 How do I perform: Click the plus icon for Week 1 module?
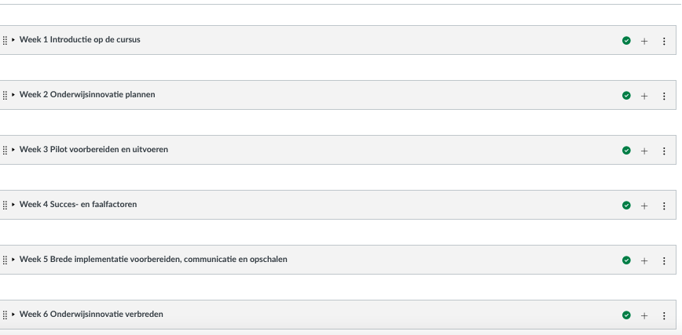(644, 40)
